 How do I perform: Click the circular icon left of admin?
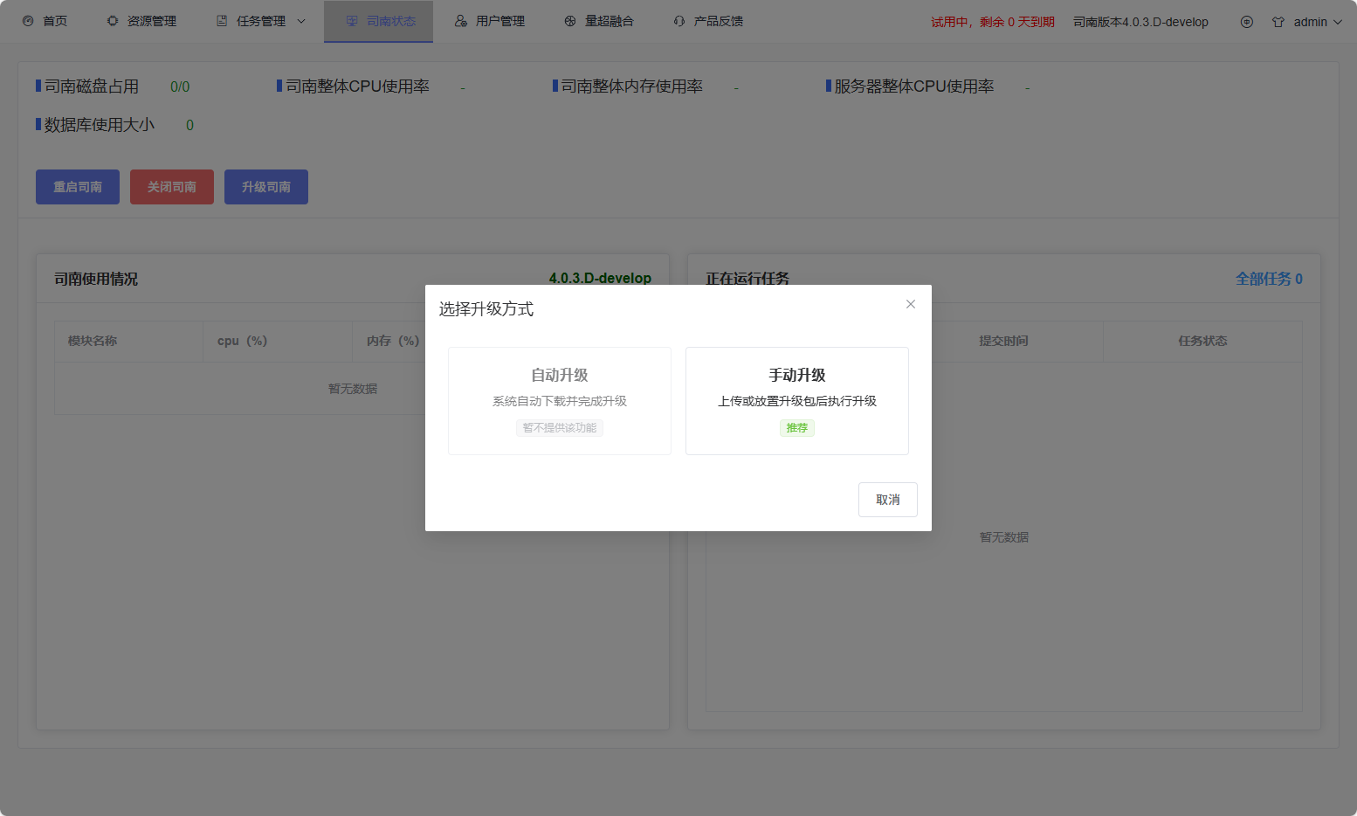tap(1247, 22)
